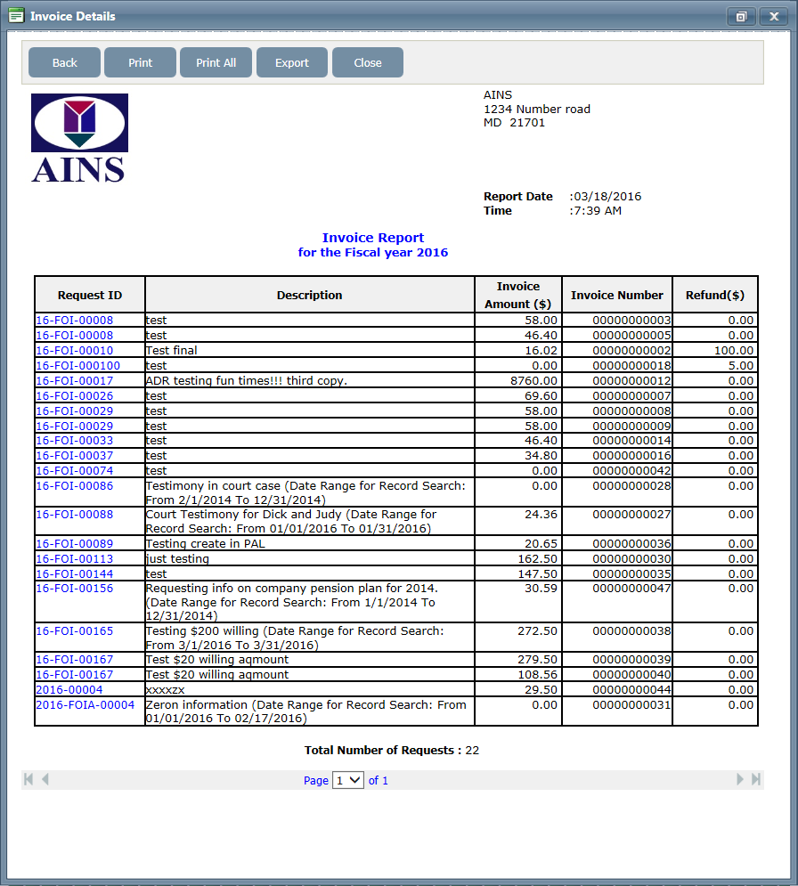Print the current invoice report

click(139, 62)
